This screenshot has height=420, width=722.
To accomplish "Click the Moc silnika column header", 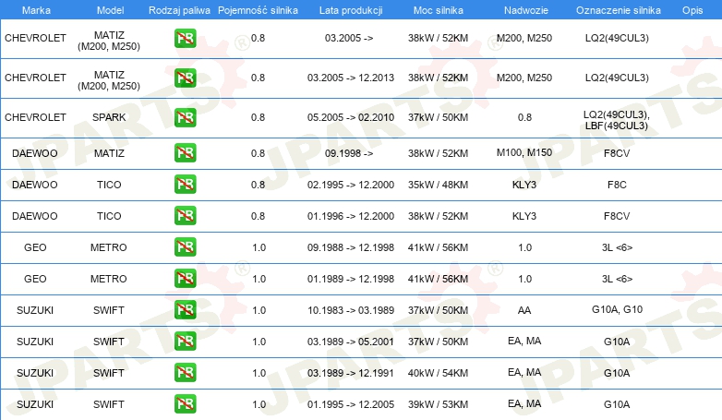I will pyautogui.click(x=439, y=10).
